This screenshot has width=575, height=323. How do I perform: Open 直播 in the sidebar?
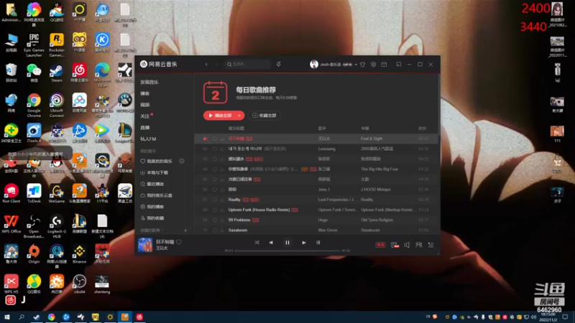point(145,128)
